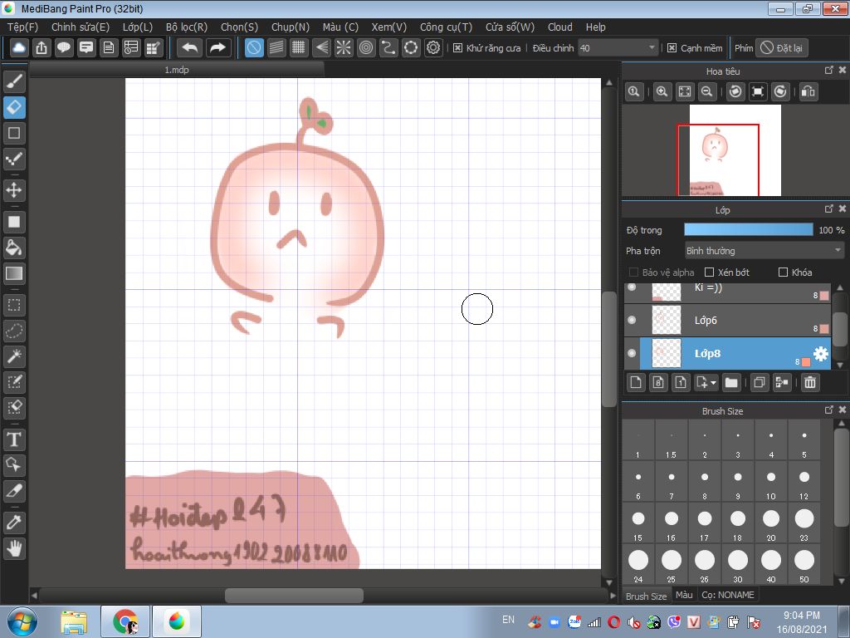The image size is (850, 638).
Task: Choose the Move tool
Action: click(14, 190)
